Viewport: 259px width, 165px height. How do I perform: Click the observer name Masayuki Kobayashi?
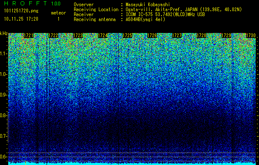coord(148,5)
